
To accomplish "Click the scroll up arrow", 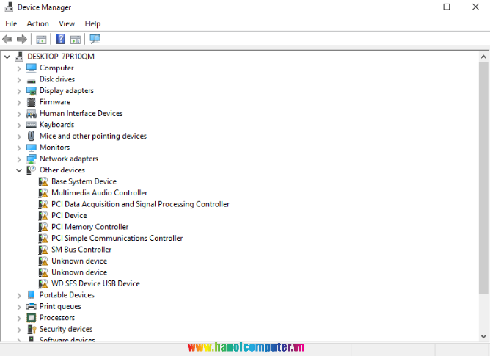I will (x=483, y=57).
